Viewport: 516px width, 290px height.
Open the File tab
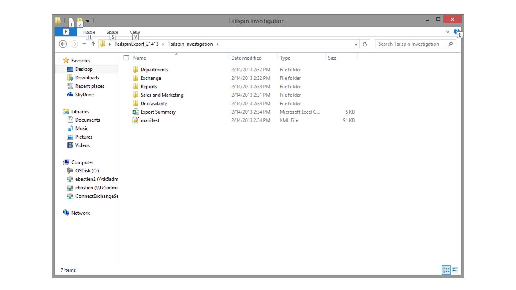click(67, 32)
